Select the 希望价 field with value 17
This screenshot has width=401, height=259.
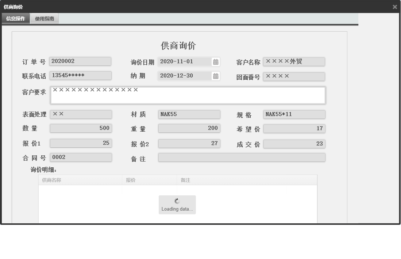[x=294, y=128]
